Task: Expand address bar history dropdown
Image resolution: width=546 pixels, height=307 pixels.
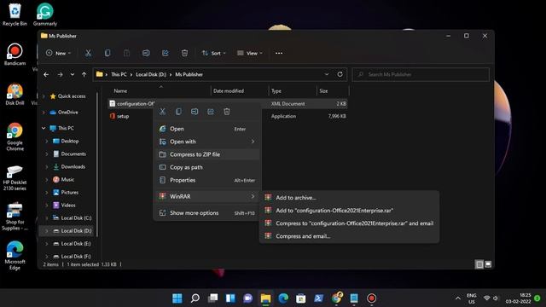Action: click(327, 74)
